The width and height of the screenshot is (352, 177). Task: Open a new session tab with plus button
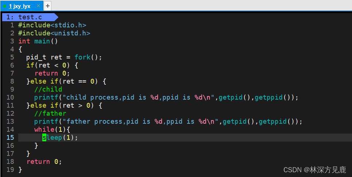pyautogui.click(x=48, y=6)
